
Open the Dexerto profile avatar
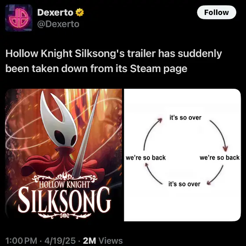coord(19,18)
